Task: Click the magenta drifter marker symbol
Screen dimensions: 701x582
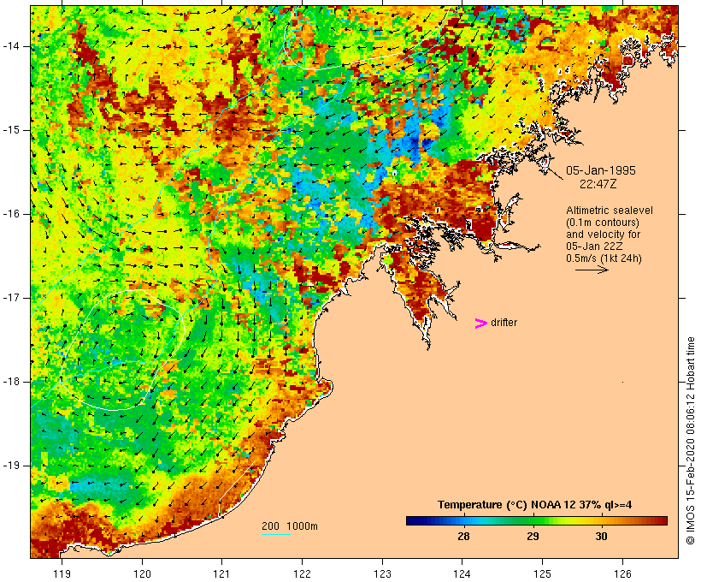Action: 480,324
